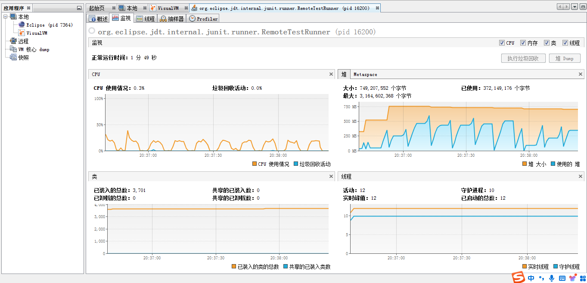Uncheck the 类 classes checkbox
Viewport: 587px width, 283px height.
click(x=547, y=43)
